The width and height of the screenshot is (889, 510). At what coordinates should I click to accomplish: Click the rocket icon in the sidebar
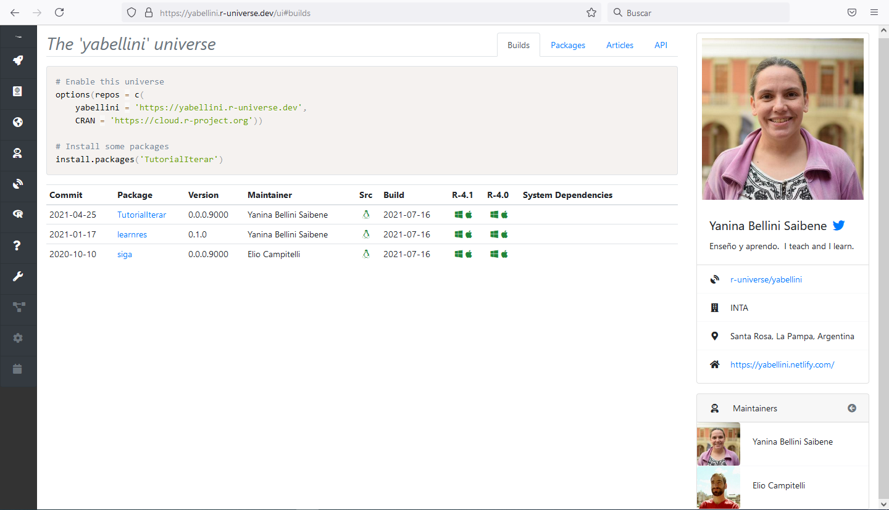tap(18, 60)
